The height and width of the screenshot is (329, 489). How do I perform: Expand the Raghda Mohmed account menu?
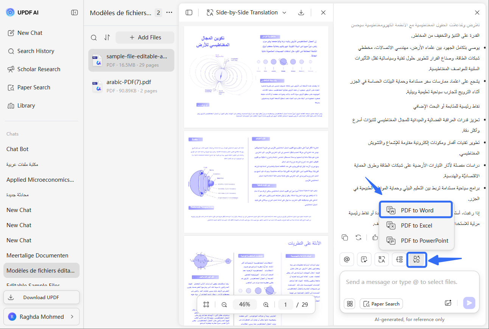pos(42,317)
